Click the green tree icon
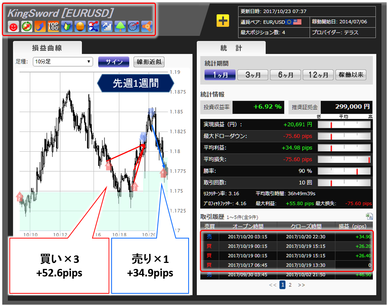This screenshot has height=305, width=387. point(120,27)
